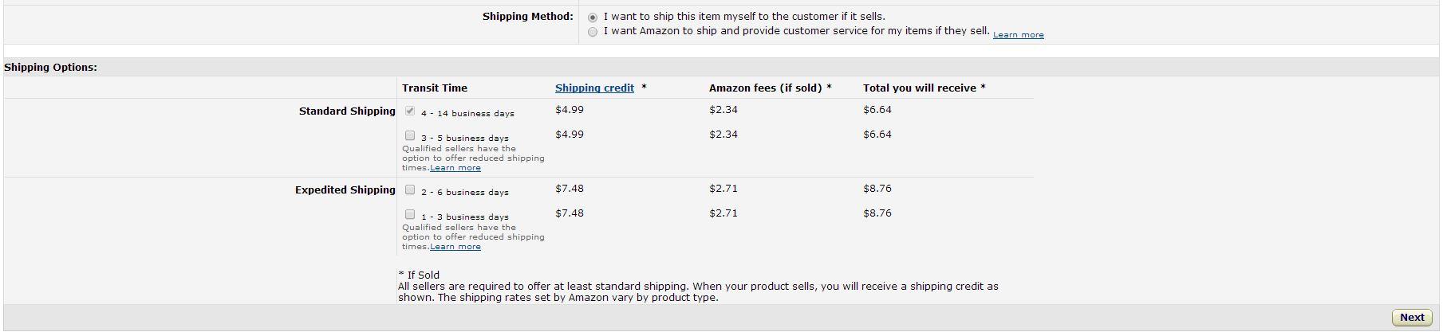Click the Amazon fees (if sold) header
This screenshot has width=1443, height=332.
coord(770,88)
